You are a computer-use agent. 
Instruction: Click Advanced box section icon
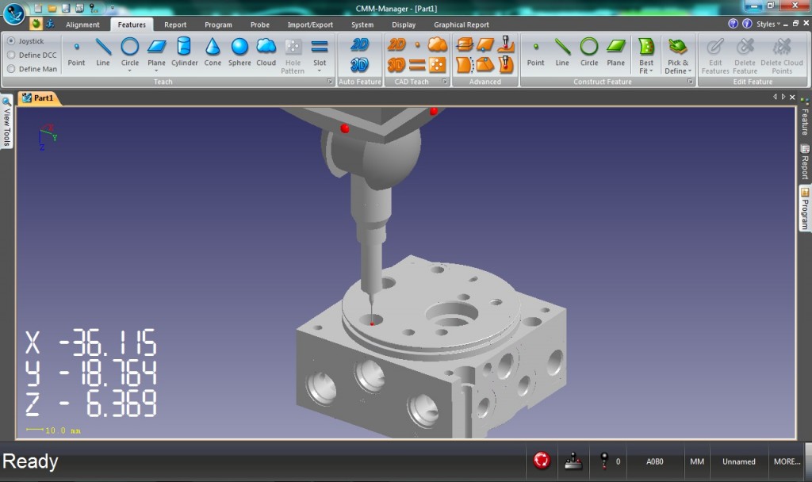465,44
